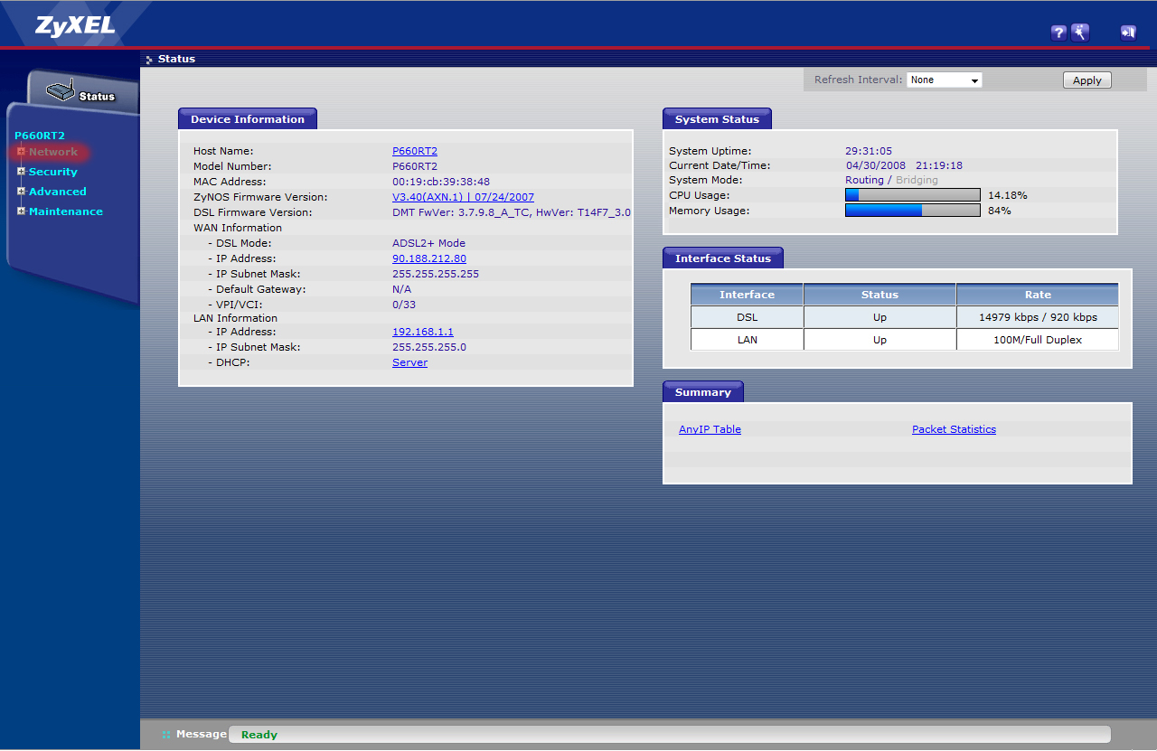The width and height of the screenshot is (1157, 751).
Task: Select the Device Information panel tab
Action: tap(248, 119)
